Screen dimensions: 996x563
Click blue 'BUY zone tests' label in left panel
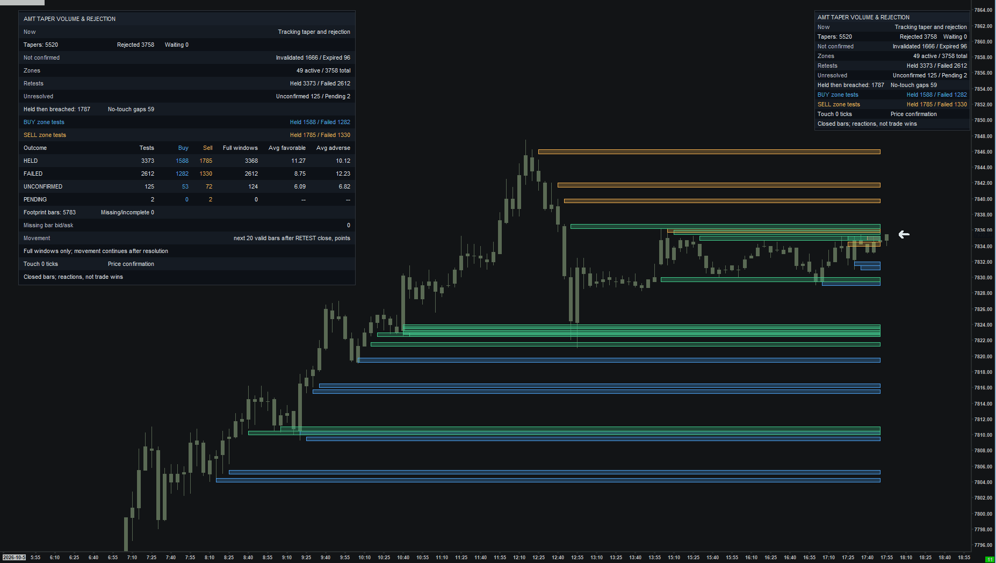44,122
